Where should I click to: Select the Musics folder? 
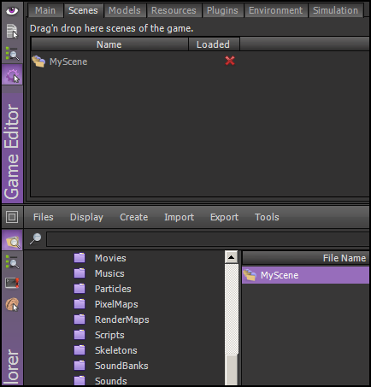109,273
